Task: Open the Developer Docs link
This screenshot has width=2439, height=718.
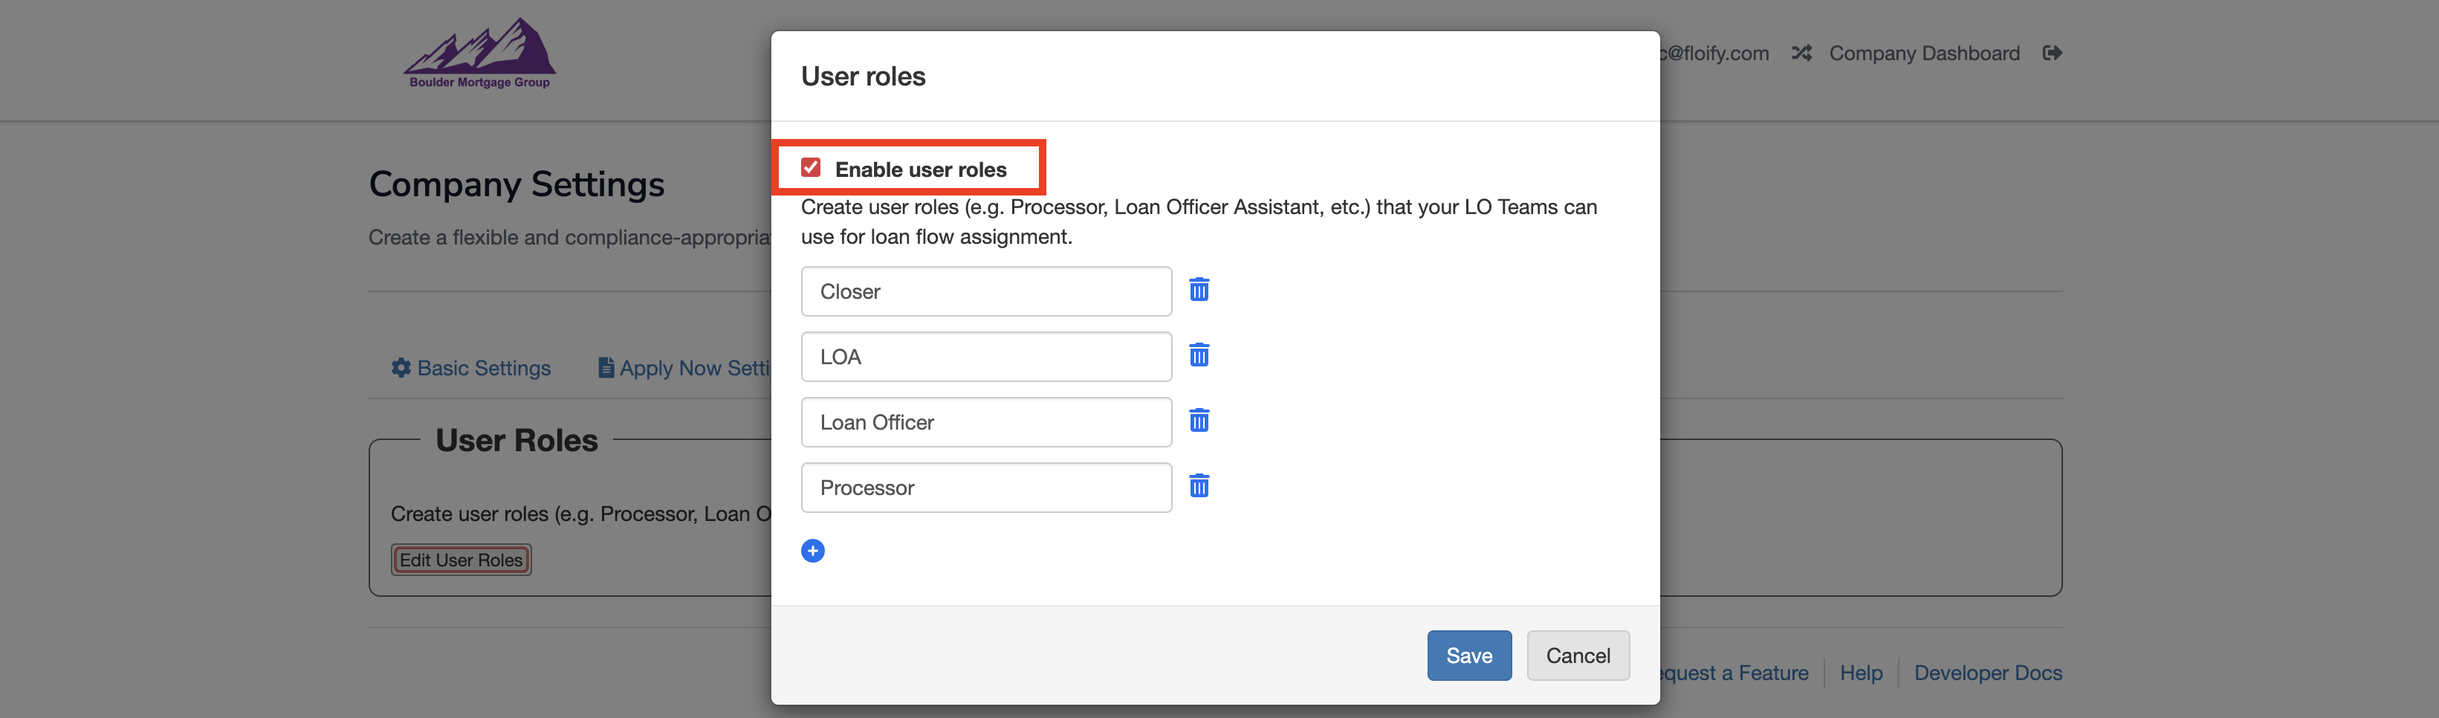Action: point(1987,673)
